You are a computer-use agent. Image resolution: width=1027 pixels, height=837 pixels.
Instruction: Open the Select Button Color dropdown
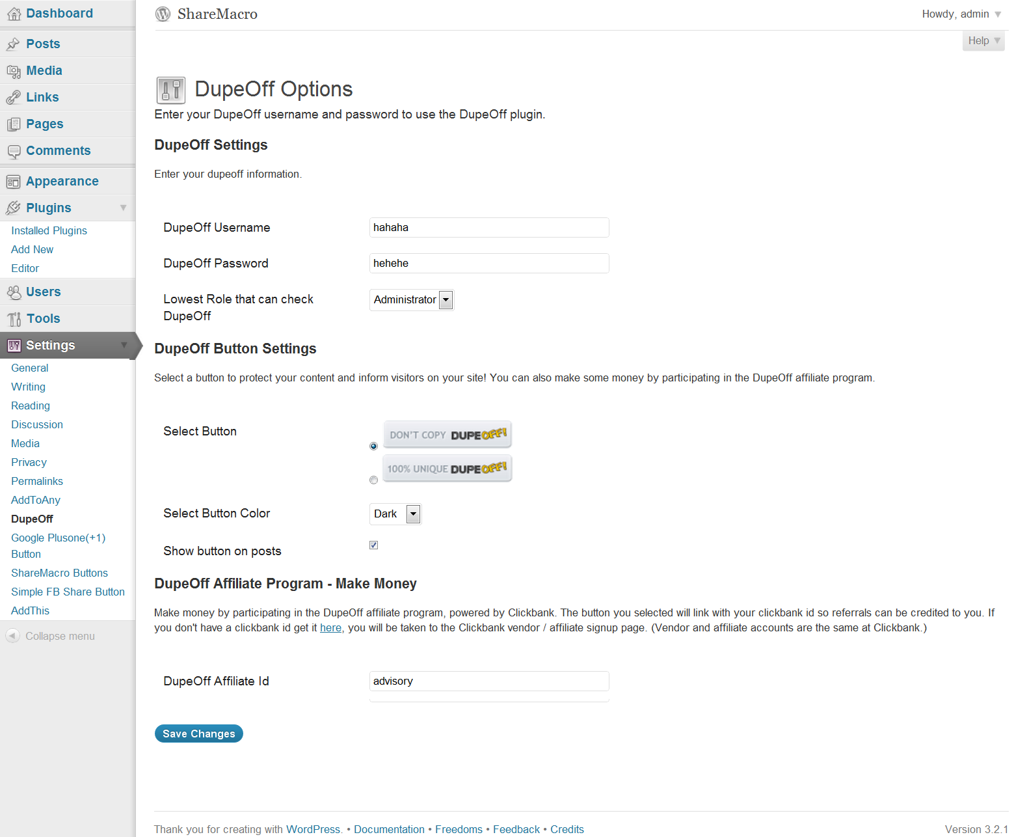click(x=395, y=514)
